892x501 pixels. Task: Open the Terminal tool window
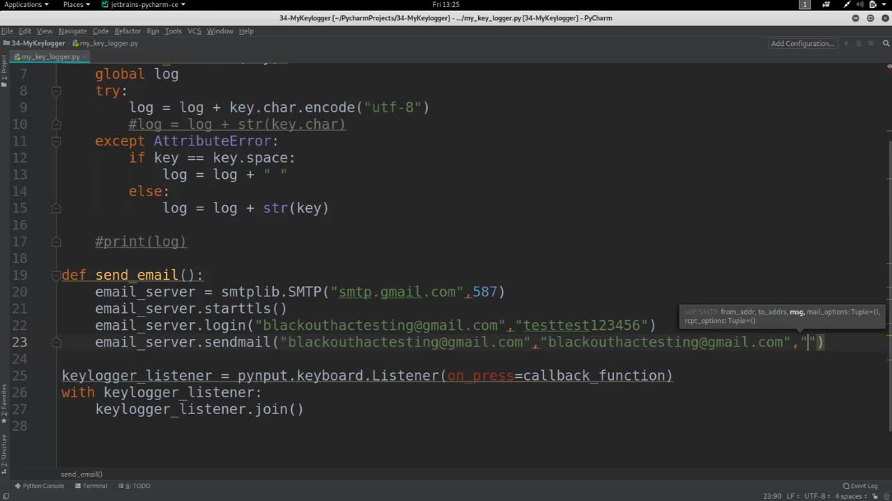[91, 486]
